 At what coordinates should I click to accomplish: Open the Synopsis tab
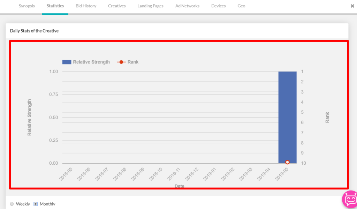click(x=27, y=6)
